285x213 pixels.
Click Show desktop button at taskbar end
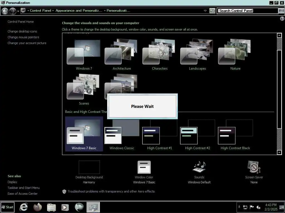pyautogui.click(x=282, y=207)
